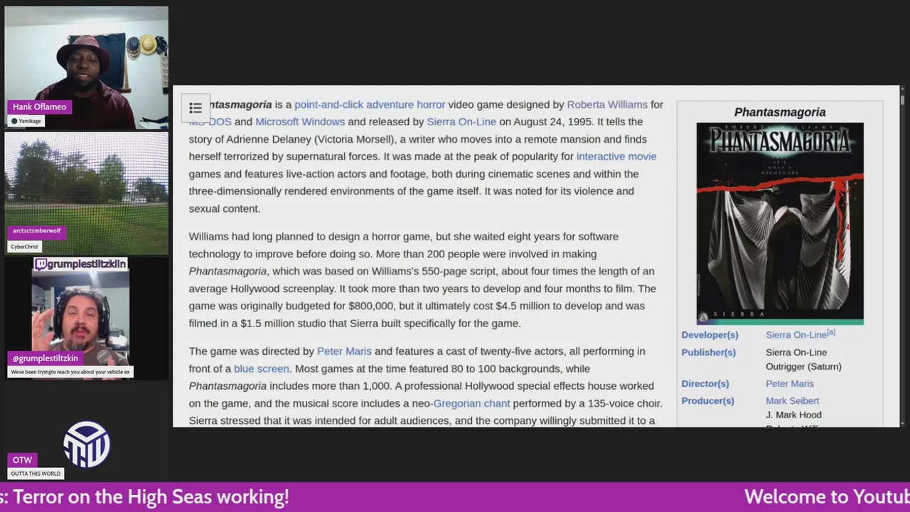
Task: Click 'J. Mark Hood' producer text
Action: coord(793,415)
